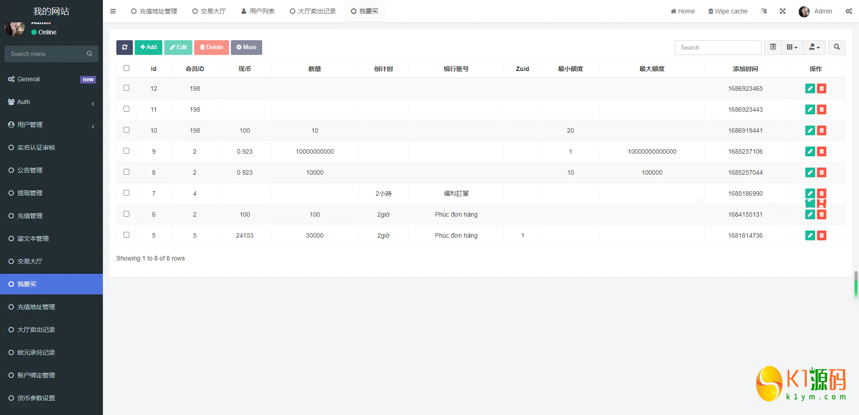This screenshot has height=415, width=859.
Task: Click the refresh table icon button
Action: (124, 47)
